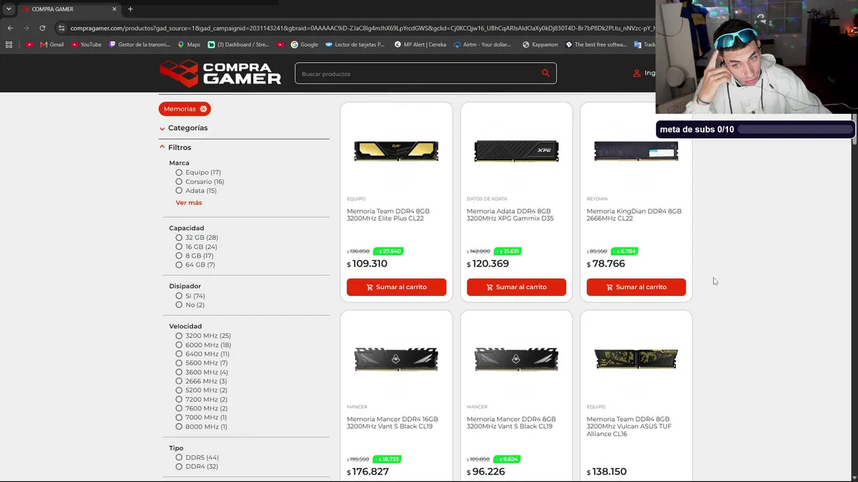
Task: Select the DDR5 (44) type filter
Action: click(179, 458)
